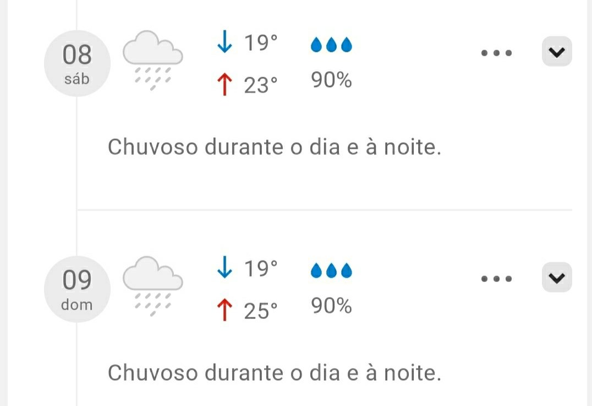Click Sunday's 90% rain probability
Viewport: 592px width, 406px height.
pyautogui.click(x=331, y=306)
